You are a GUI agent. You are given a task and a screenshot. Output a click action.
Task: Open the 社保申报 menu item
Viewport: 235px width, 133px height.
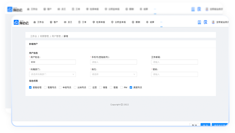[x=99, y=22]
